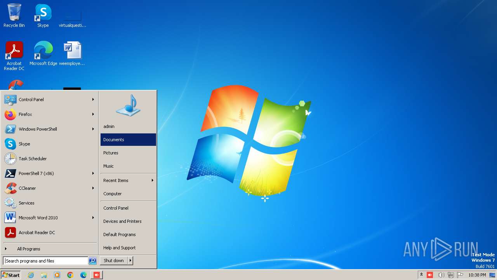
Task: Select Skype shortcut on the desktop
Action: (43, 16)
